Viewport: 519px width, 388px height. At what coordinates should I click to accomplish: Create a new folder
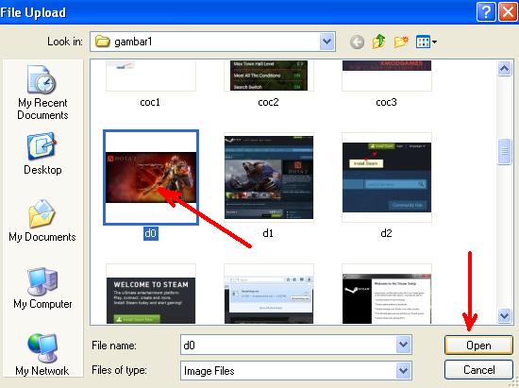(401, 42)
